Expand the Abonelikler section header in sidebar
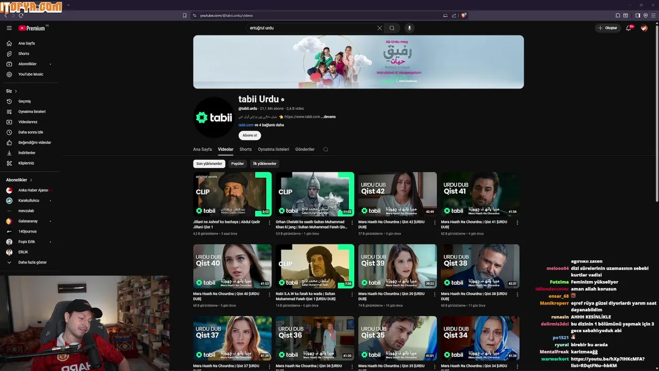 pyautogui.click(x=19, y=180)
